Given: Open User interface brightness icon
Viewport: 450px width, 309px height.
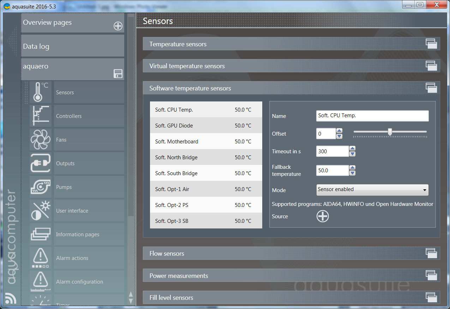Looking at the screenshot, I should click(x=41, y=211).
